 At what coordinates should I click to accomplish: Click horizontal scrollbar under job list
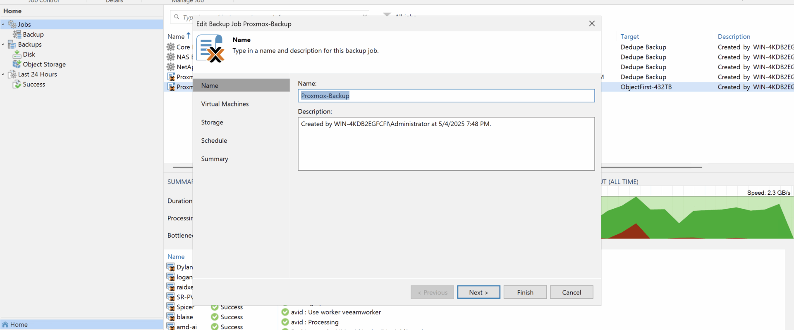(x=438, y=167)
